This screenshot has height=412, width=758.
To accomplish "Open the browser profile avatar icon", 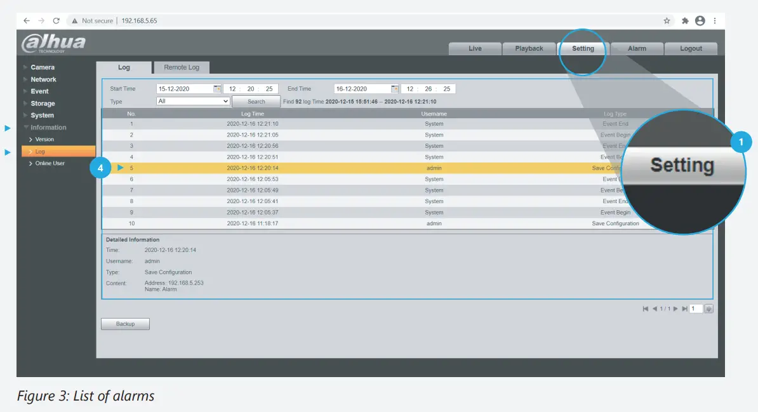I will point(700,21).
